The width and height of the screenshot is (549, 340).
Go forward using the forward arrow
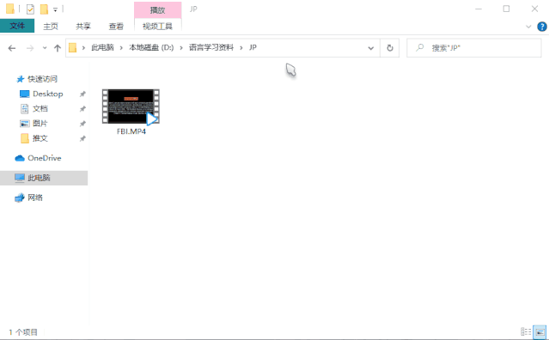[30, 48]
